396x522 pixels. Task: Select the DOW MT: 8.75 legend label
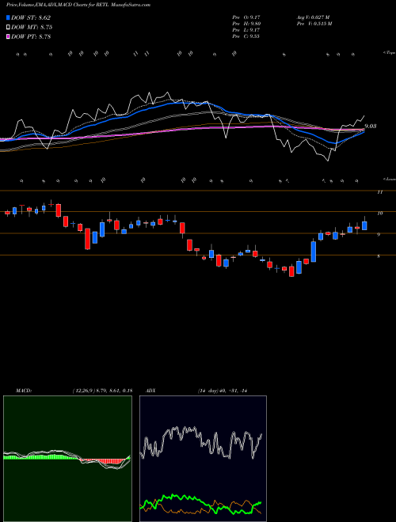32,28
